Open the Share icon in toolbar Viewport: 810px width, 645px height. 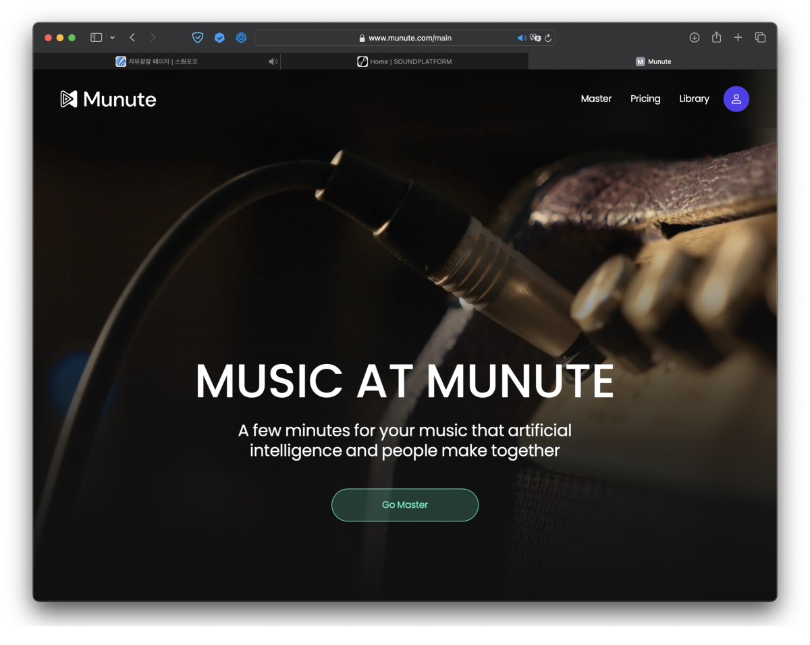(716, 37)
